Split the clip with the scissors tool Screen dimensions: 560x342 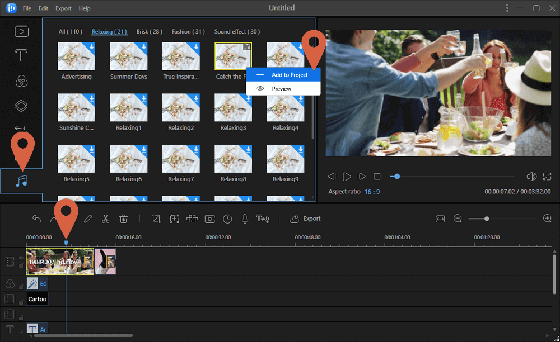(x=106, y=218)
